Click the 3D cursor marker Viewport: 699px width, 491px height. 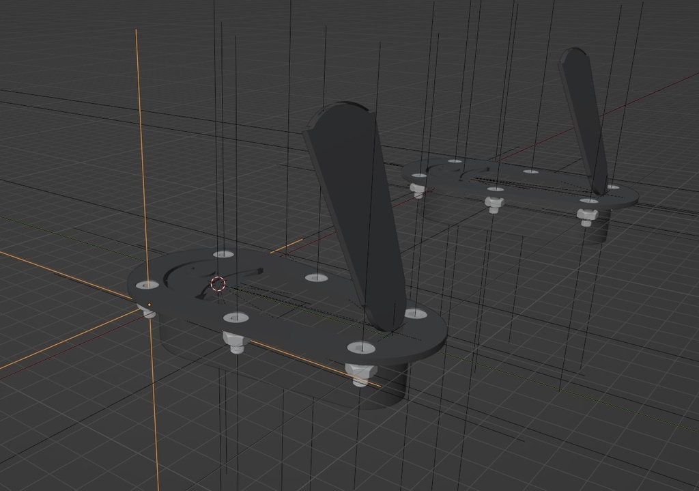tap(218, 284)
